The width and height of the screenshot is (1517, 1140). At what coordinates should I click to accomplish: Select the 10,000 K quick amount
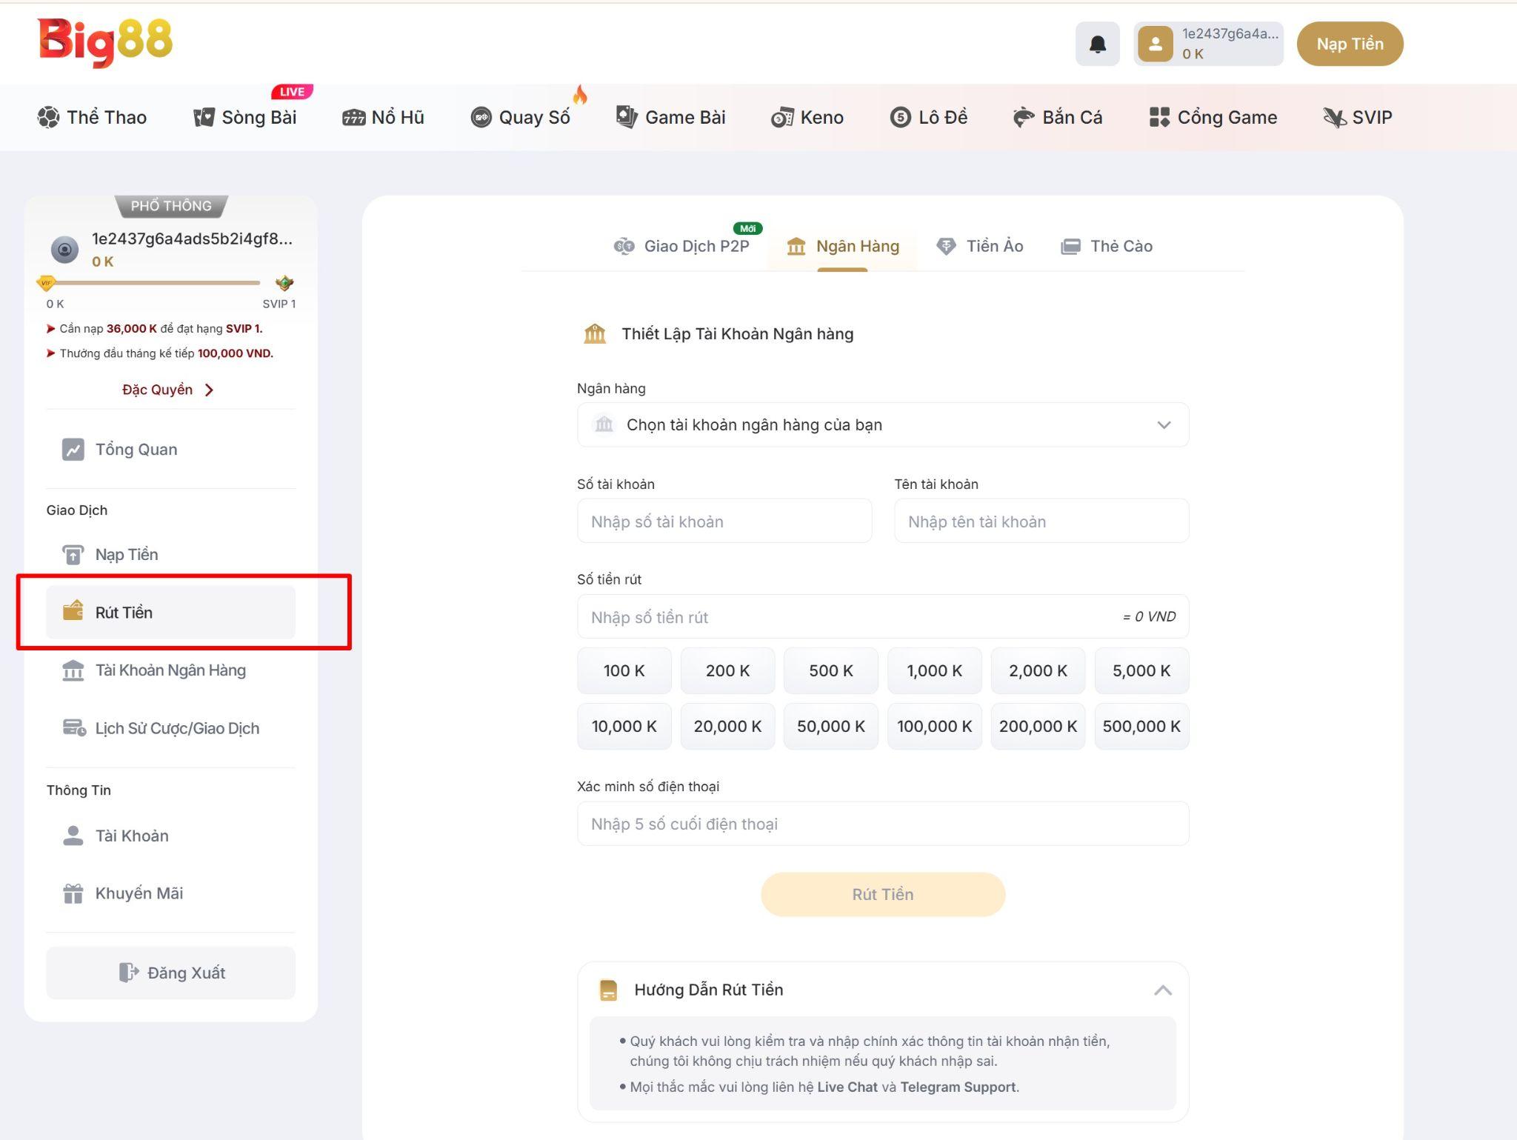[624, 727]
